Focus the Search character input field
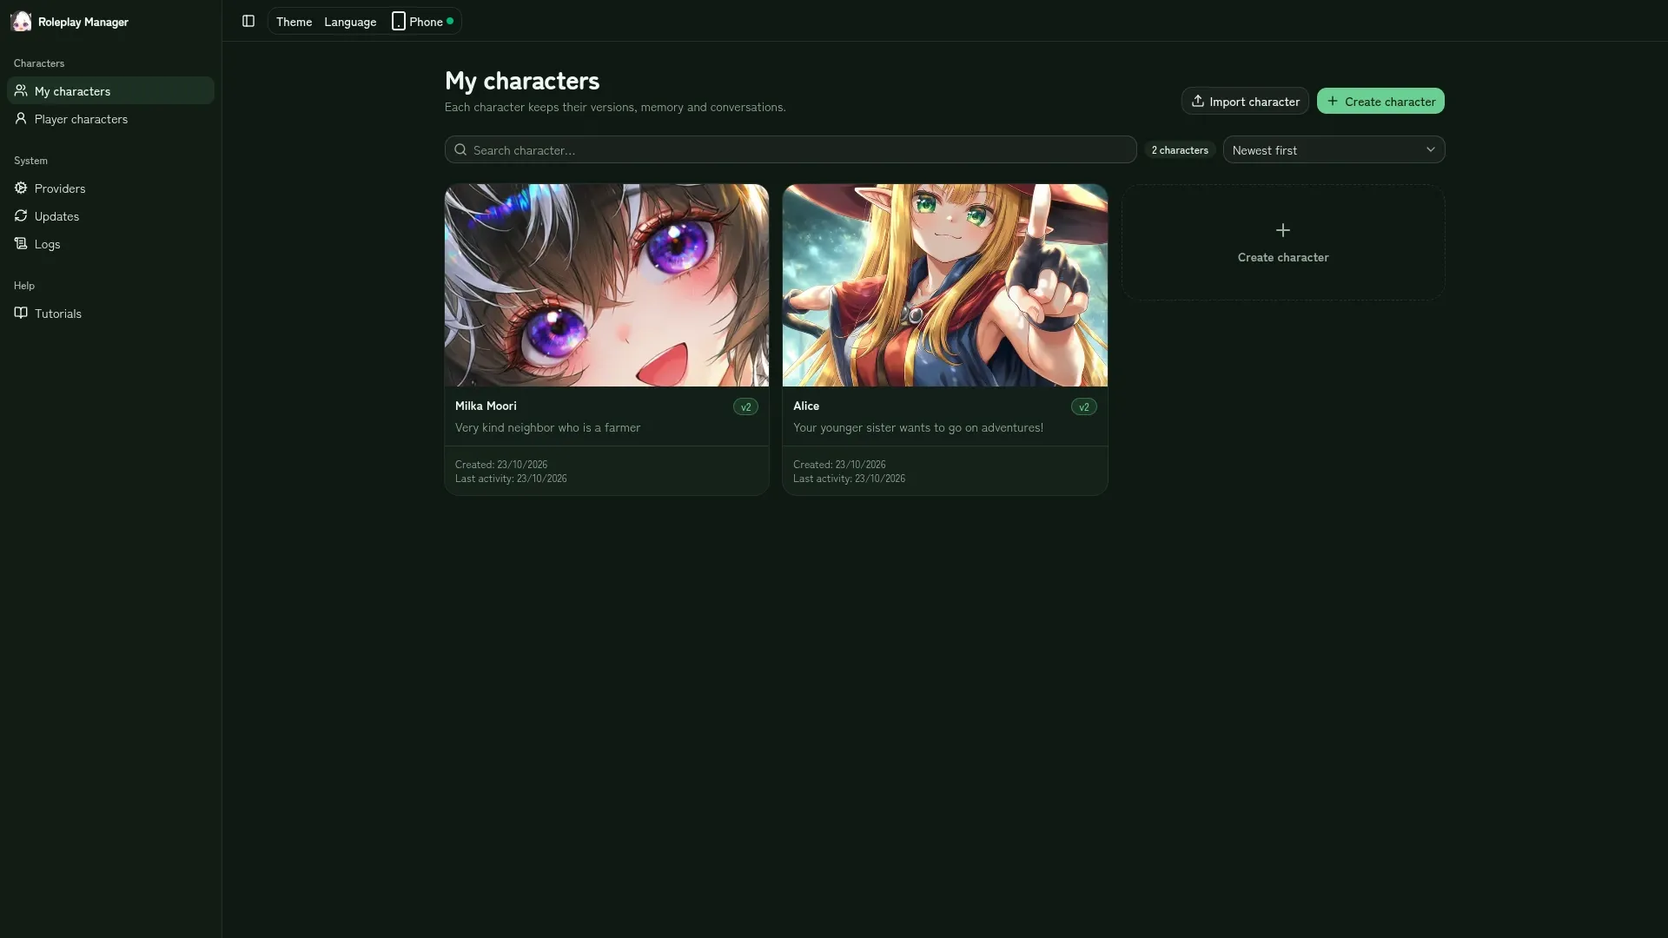 (791, 149)
